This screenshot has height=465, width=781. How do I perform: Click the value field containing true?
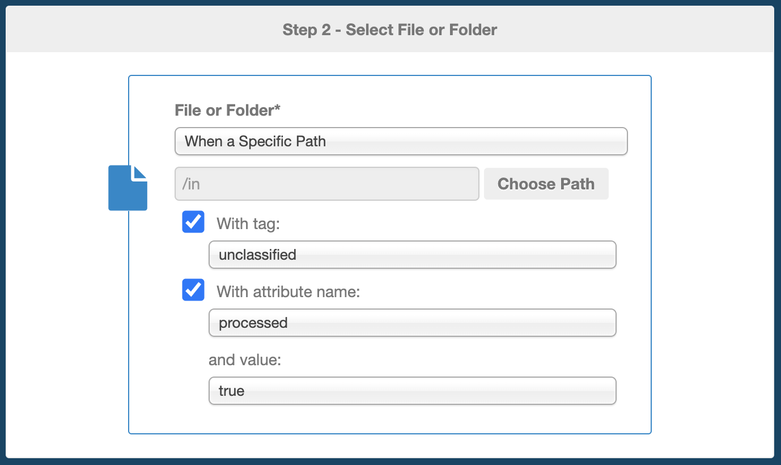coord(413,391)
